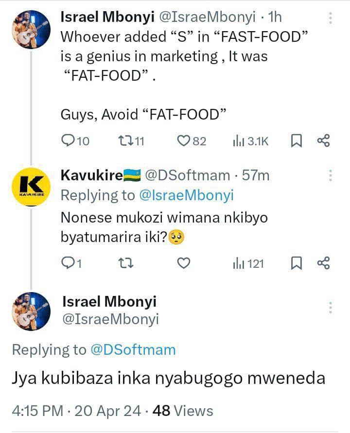Open the @DSoftmam mention link
This screenshot has height=433, width=350.
(132, 350)
